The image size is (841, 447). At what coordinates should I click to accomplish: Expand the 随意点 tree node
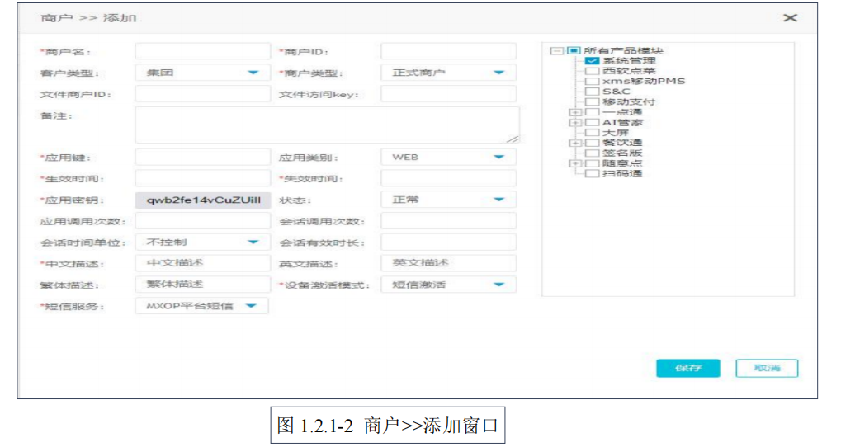click(x=575, y=163)
